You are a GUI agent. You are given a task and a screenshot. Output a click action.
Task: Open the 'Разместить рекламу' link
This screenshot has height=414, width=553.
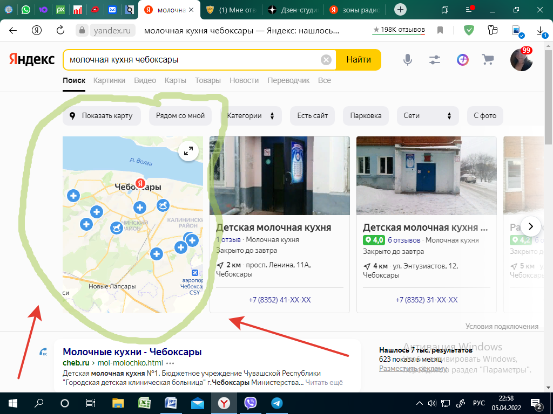tap(413, 369)
